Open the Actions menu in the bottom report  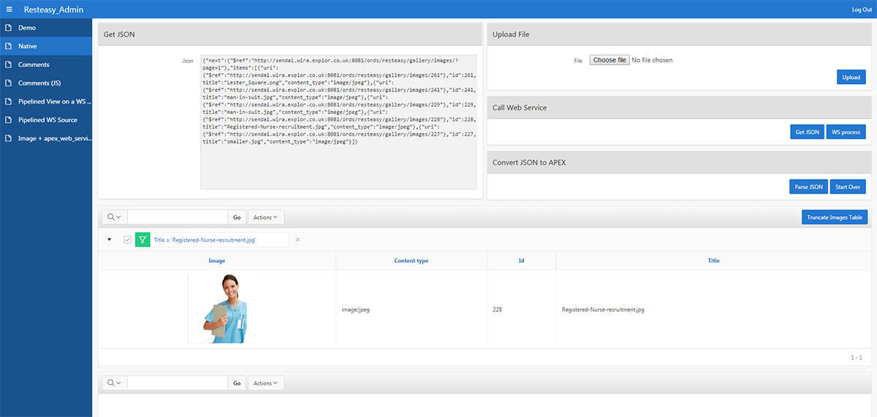tap(266, 383)
